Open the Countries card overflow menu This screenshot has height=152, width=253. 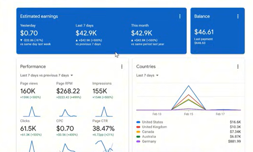[x=238, y=67]
